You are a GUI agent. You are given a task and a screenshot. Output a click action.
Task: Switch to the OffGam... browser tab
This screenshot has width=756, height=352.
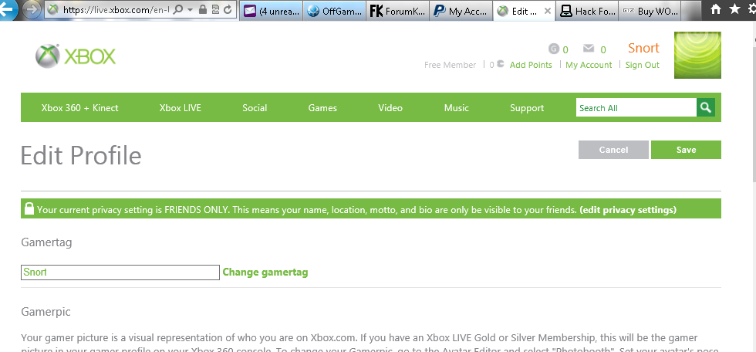coord(334,11)
